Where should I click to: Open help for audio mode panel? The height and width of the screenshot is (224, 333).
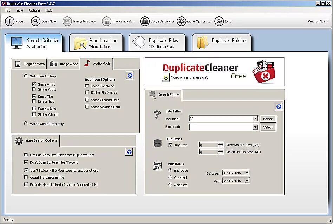[130, 76]
